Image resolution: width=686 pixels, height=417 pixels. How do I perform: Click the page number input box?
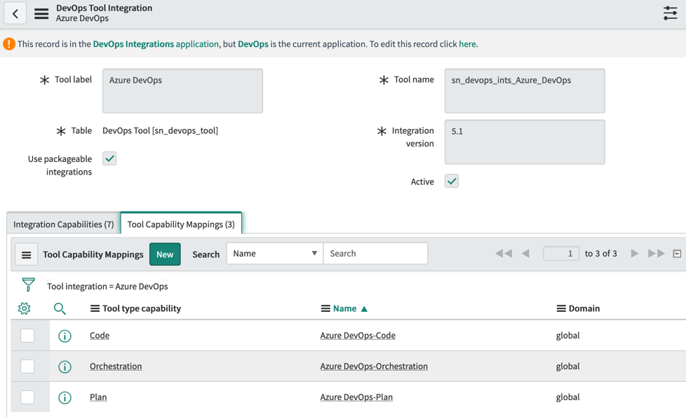coord(561,254)
